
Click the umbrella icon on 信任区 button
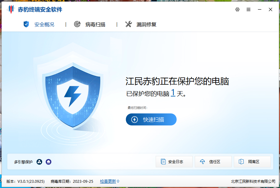pyautogui.click(x=202, y=162)
